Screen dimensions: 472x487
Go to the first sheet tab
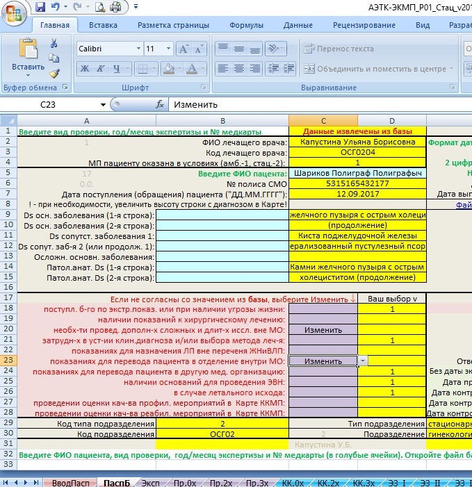pos(6,482)
